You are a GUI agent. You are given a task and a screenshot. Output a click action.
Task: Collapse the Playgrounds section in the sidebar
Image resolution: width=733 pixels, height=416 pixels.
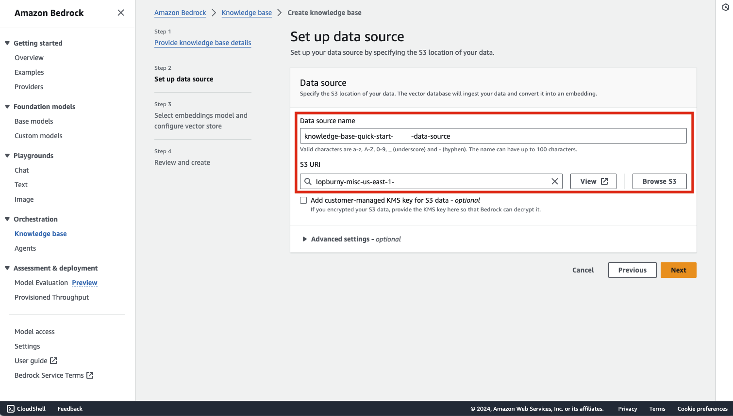tap(7, 155)
